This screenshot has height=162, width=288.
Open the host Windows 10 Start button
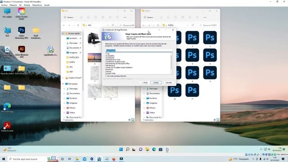(x=4, y=159)
